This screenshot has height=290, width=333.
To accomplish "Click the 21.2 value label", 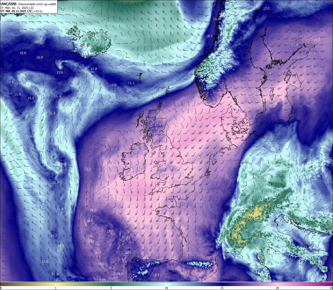I will pos(114,149).
